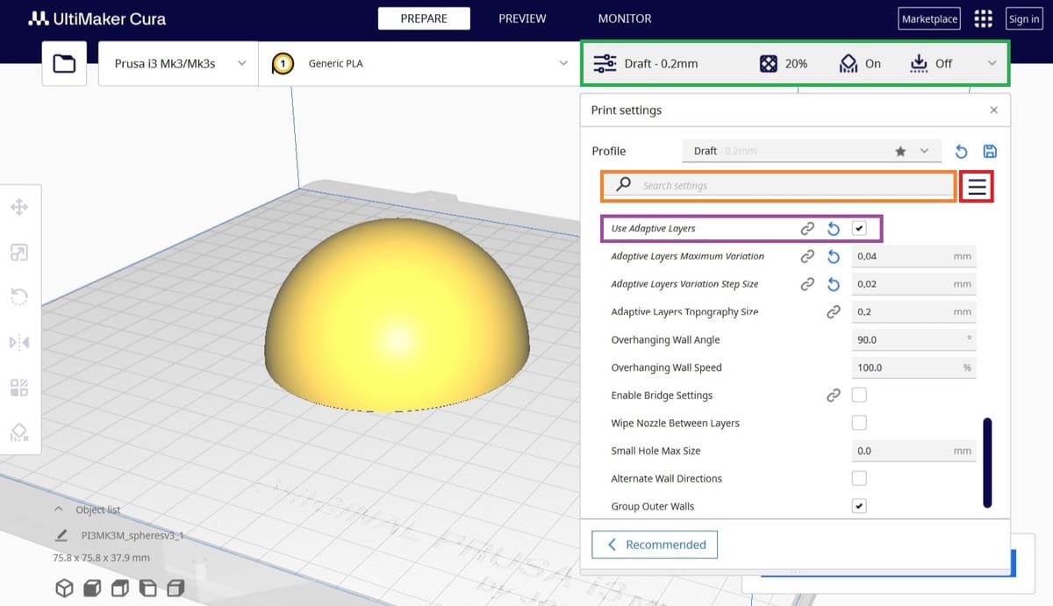Viewport: 1053px width, 606px height.
Task: Toggle Use Adaptive Layers checkbox
Action: tap(859, 228)
